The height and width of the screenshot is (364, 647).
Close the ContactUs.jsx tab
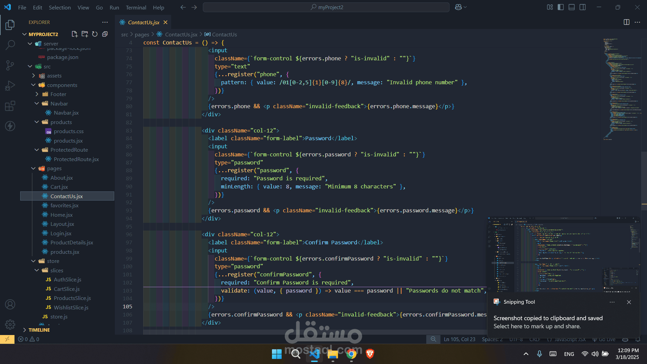(165, 22)
